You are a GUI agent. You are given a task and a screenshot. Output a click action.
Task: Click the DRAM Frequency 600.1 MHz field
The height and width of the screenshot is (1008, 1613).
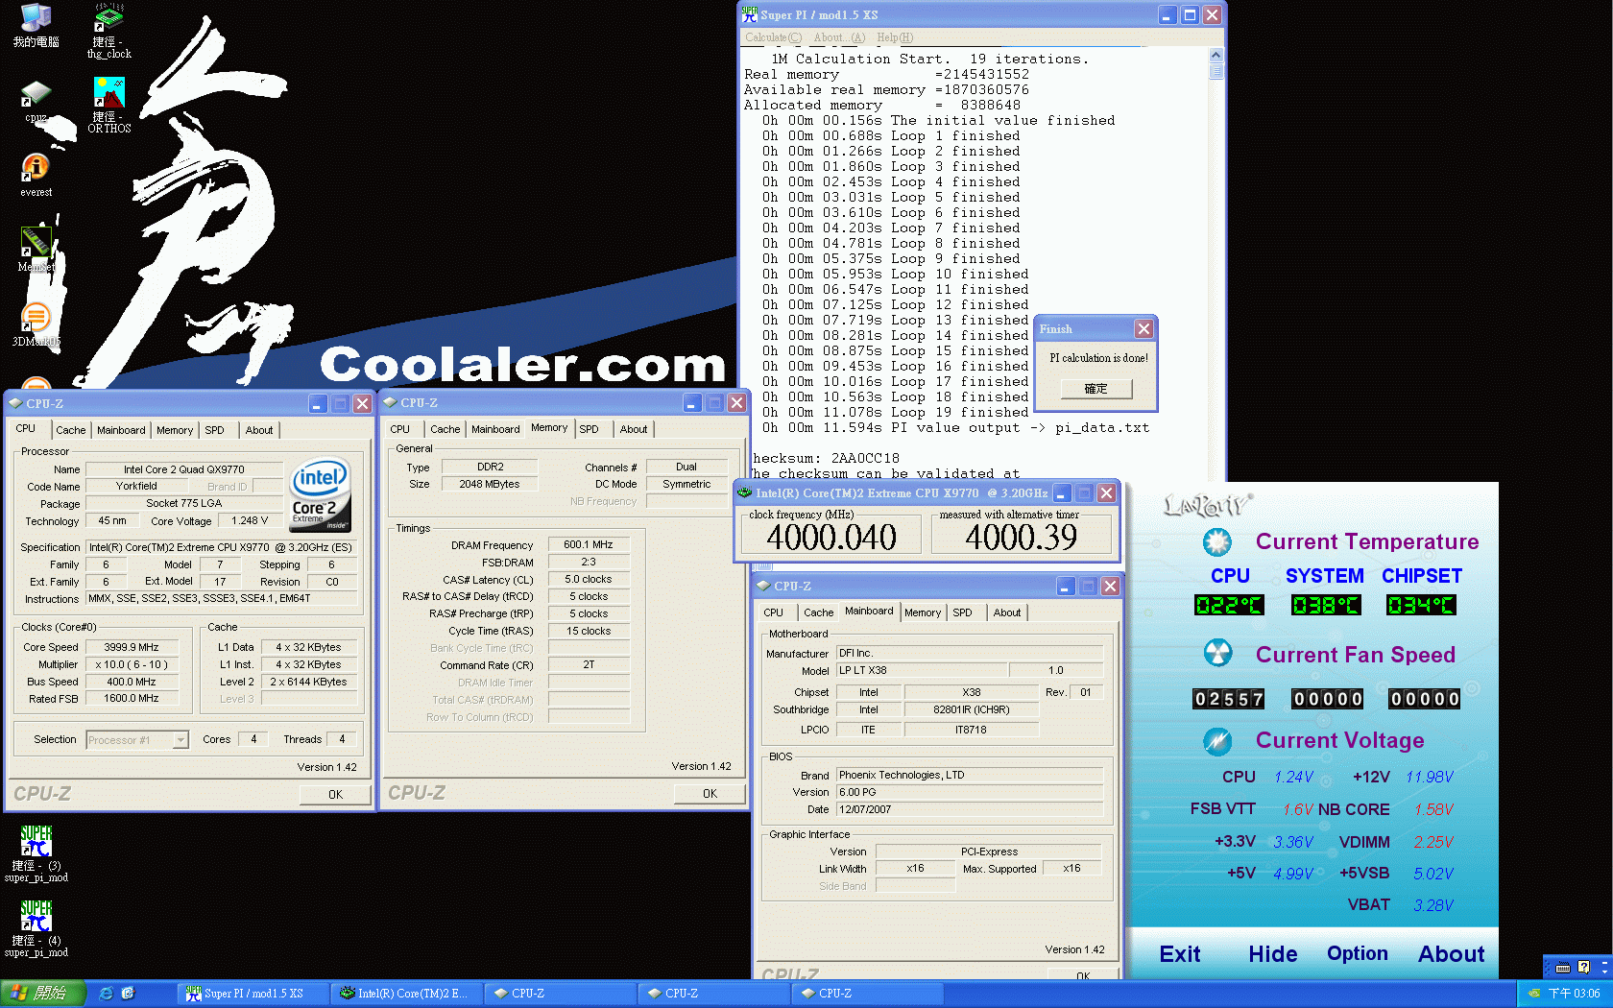pos(589,544)
